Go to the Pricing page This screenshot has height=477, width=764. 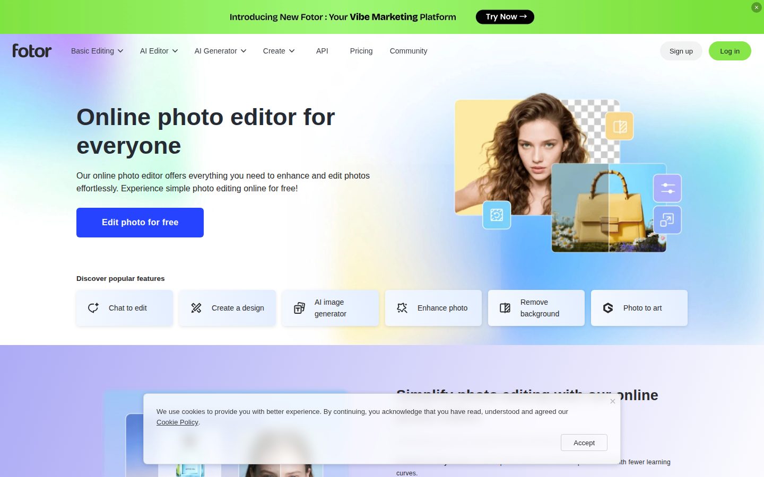361,51
